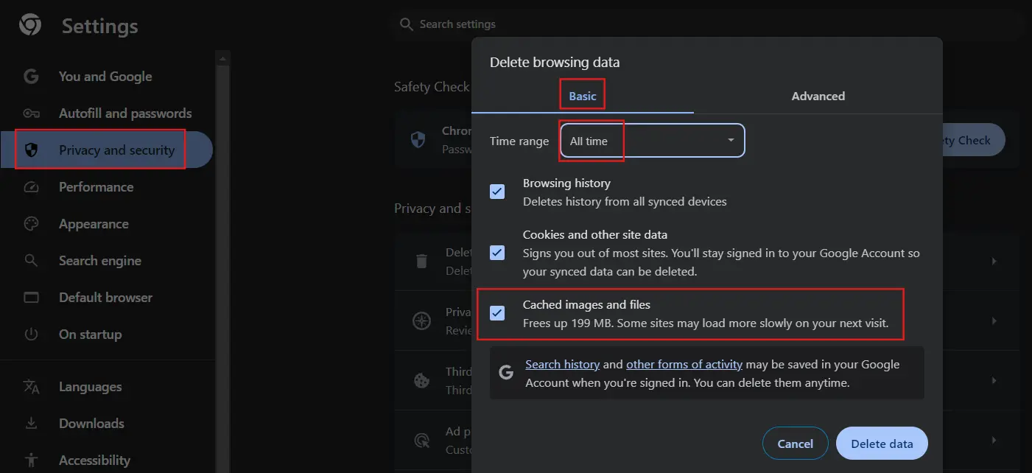
Task: Follow the other forms of activity link
Action: click(x=684, y=365)
